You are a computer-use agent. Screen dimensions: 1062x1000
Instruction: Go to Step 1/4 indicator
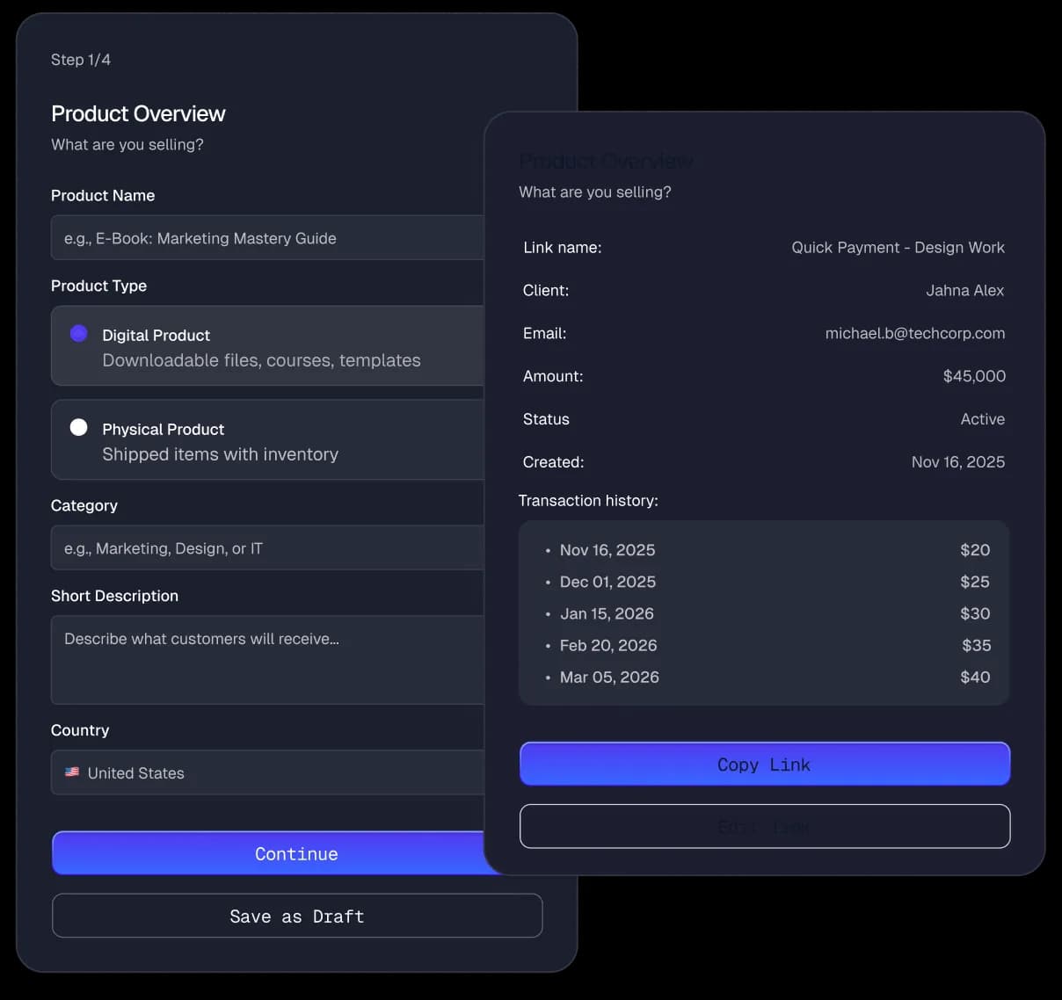pyautogui.click(x=81, y=60)
